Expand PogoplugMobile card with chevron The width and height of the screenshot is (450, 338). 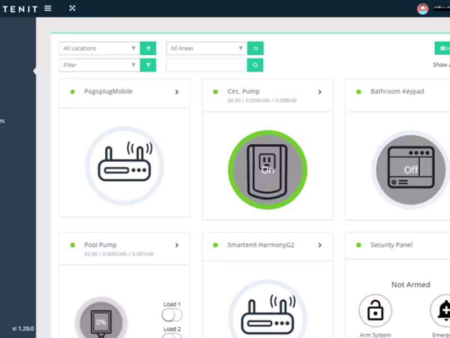coord(177,92)
